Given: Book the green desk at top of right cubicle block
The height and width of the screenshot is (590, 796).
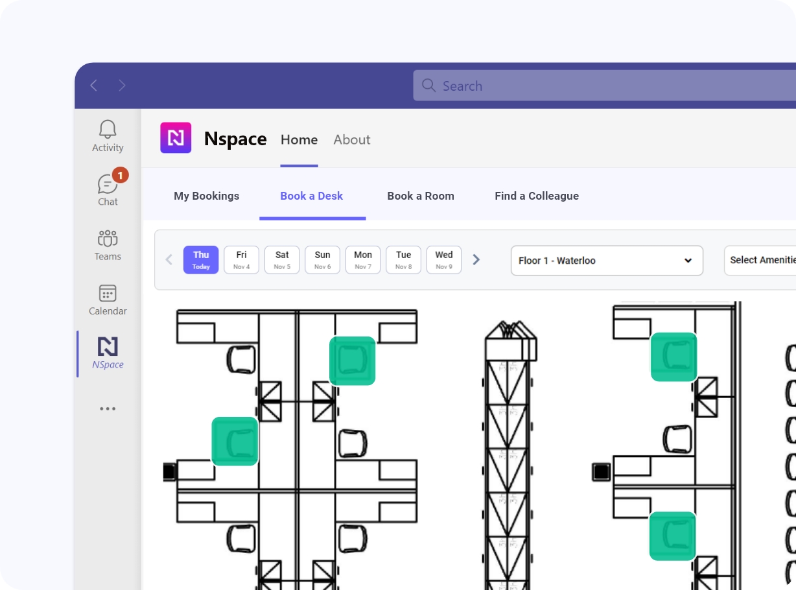Looking at the screenshot, I should (673, 357).
